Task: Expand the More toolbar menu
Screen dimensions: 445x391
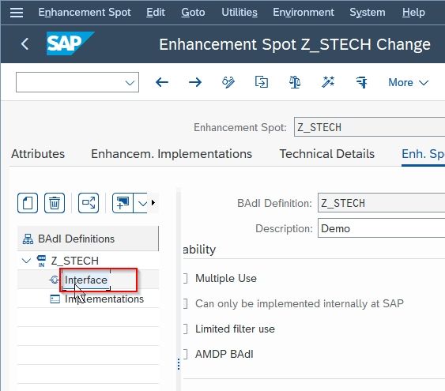Action: tap(408, 82)
